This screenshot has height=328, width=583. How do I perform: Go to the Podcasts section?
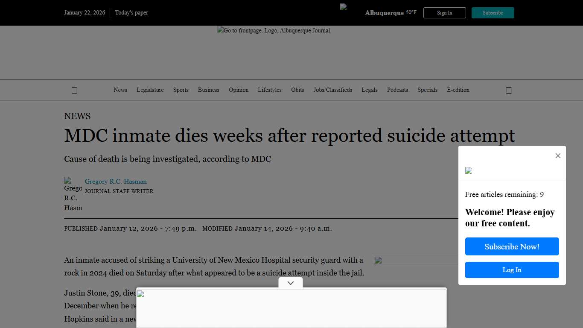[x=397, y=90]
